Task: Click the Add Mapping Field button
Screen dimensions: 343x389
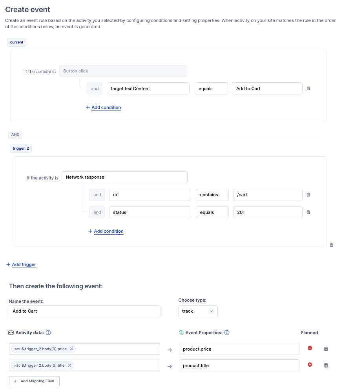Action: [x=34, y=381]
